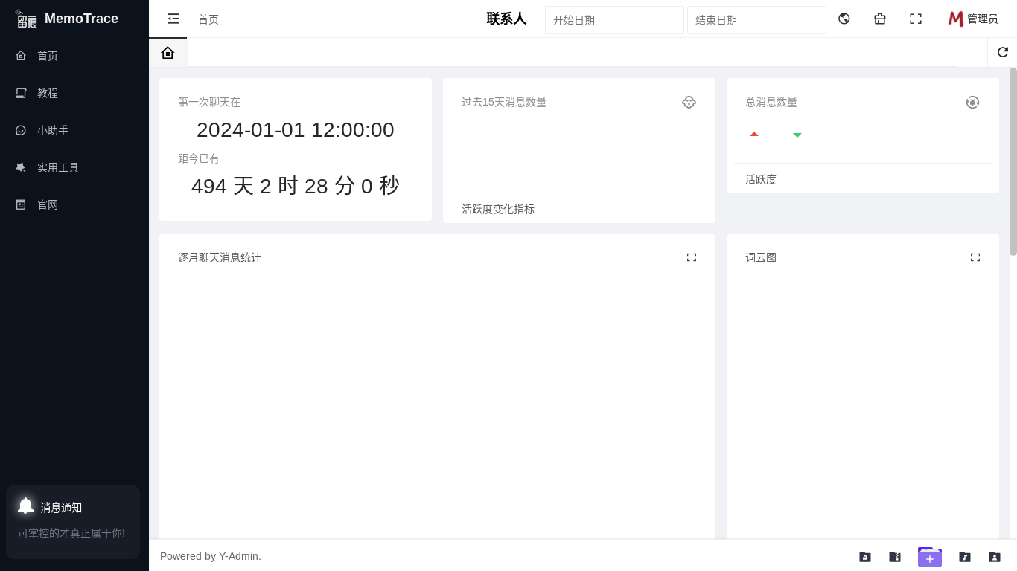Screen dimensions: 1017x571
Task: Open the 管理员 user menu
Action: (x=973, y=19)
